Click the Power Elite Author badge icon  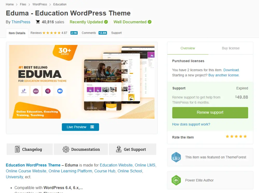[x=176, y=180]
